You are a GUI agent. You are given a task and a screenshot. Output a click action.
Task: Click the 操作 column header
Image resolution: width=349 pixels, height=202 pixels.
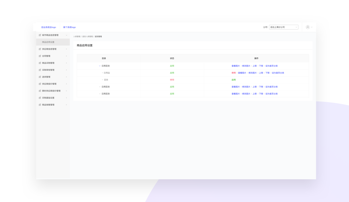click(x=256, y=58)
